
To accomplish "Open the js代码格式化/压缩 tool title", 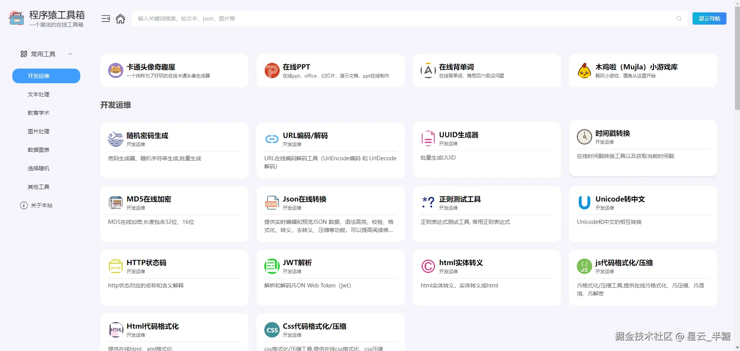I will tap(624, 263).
